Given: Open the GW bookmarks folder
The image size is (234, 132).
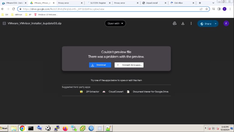Looking at the screenshot, I should (x=5, y=14).
